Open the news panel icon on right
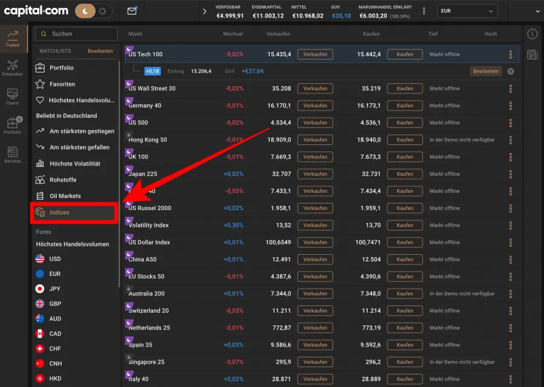Screen dimensions: 544x387 click(533, 55)
